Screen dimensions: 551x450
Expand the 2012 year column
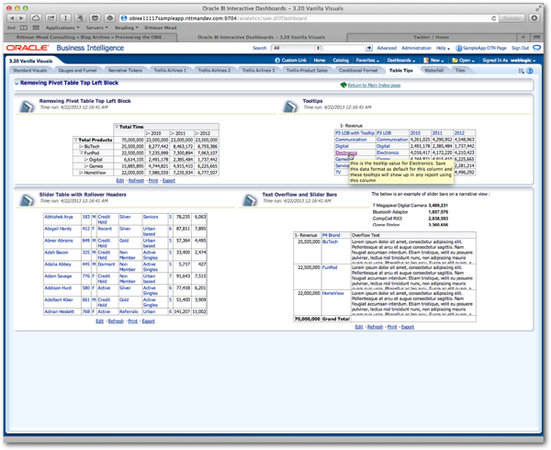(x=197, y=133)
